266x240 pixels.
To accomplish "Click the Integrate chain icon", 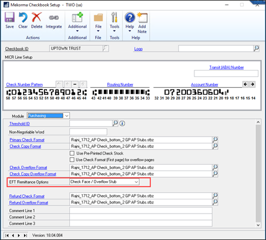I will pos(54,18).
